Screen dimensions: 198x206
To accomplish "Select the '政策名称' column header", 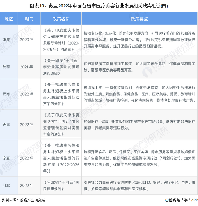I will point(61,19).
